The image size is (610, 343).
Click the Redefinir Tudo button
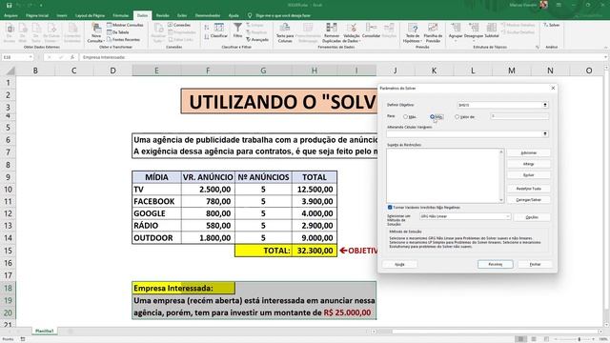[x=528, y=189]
